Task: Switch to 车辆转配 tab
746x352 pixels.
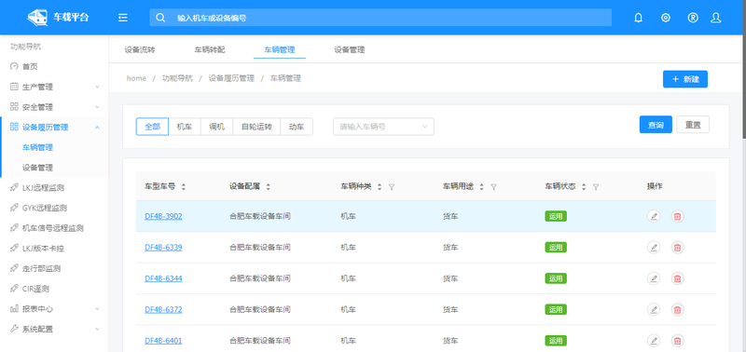Action: pyautogui.click(x=209, y=49)
